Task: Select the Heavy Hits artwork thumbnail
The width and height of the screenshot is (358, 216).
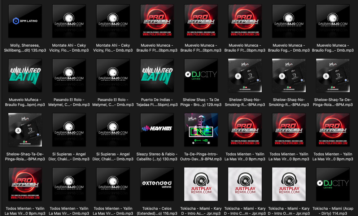Action: point(157,130)
